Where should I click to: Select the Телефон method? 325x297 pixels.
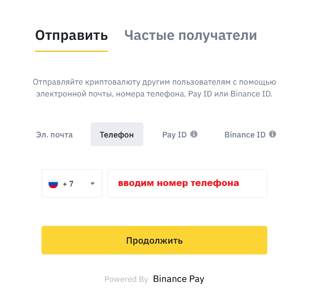point(117,135)
